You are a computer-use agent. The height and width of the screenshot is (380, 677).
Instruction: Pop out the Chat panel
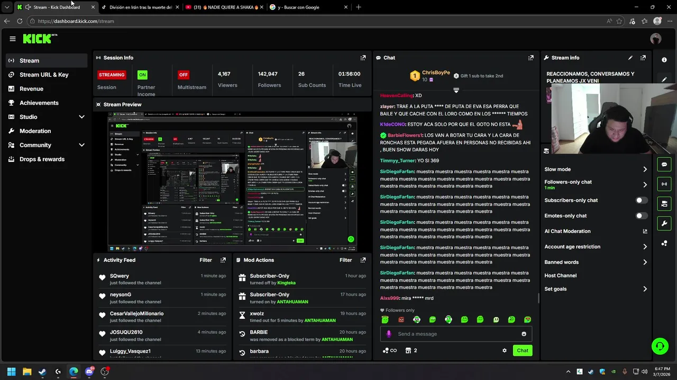pyautogui.click(x=531, y=58)
